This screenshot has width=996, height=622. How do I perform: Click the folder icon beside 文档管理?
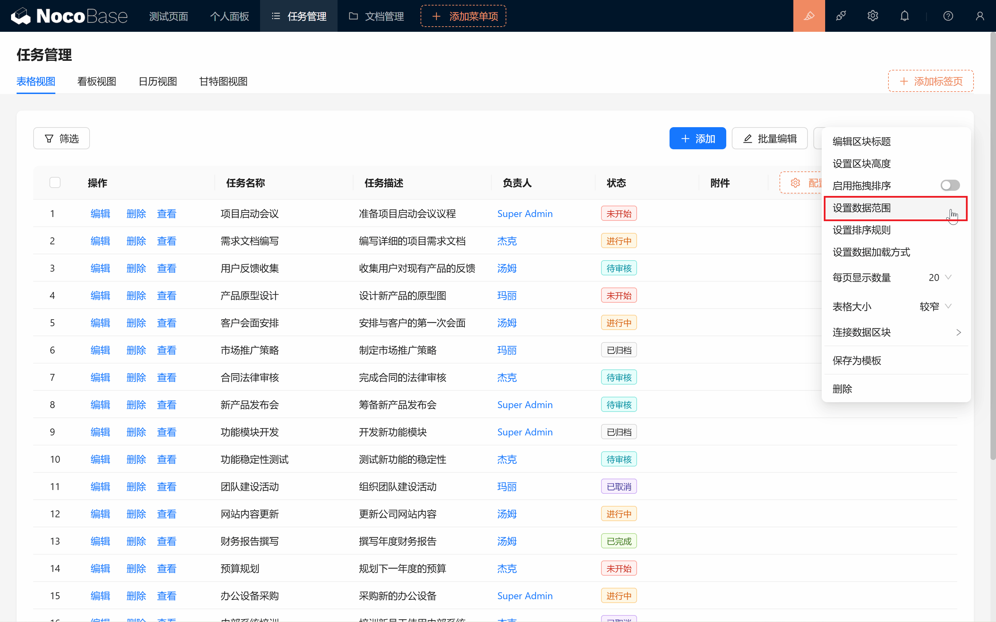(x=353, y=16)
